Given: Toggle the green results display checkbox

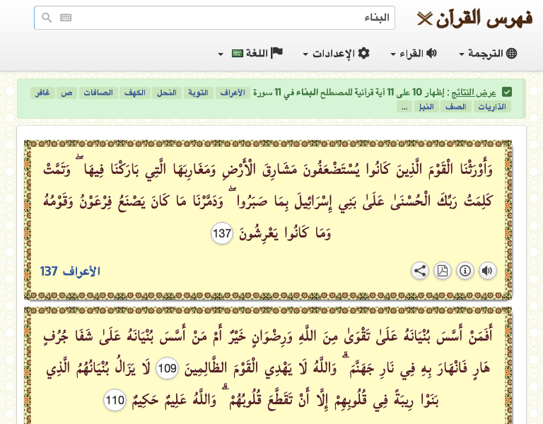Looking at the screenshot, I should 507,93.
